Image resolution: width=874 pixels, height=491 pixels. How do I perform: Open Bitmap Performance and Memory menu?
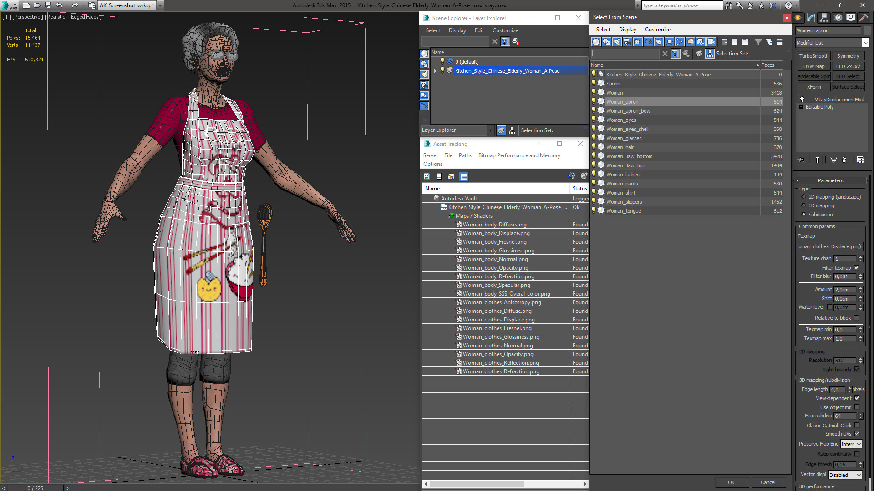pos(519,155)
